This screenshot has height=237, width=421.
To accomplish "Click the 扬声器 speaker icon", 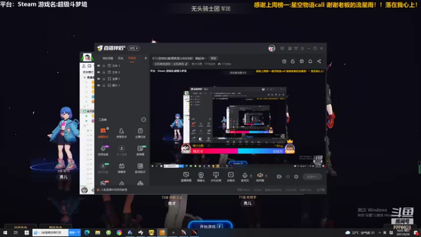I will tap(259, 175).
